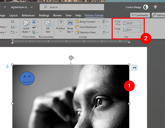The image size is (165, 128).
Task: Expand the digitalcitizen.d... file name dropdown
Action: pos(32,7)
